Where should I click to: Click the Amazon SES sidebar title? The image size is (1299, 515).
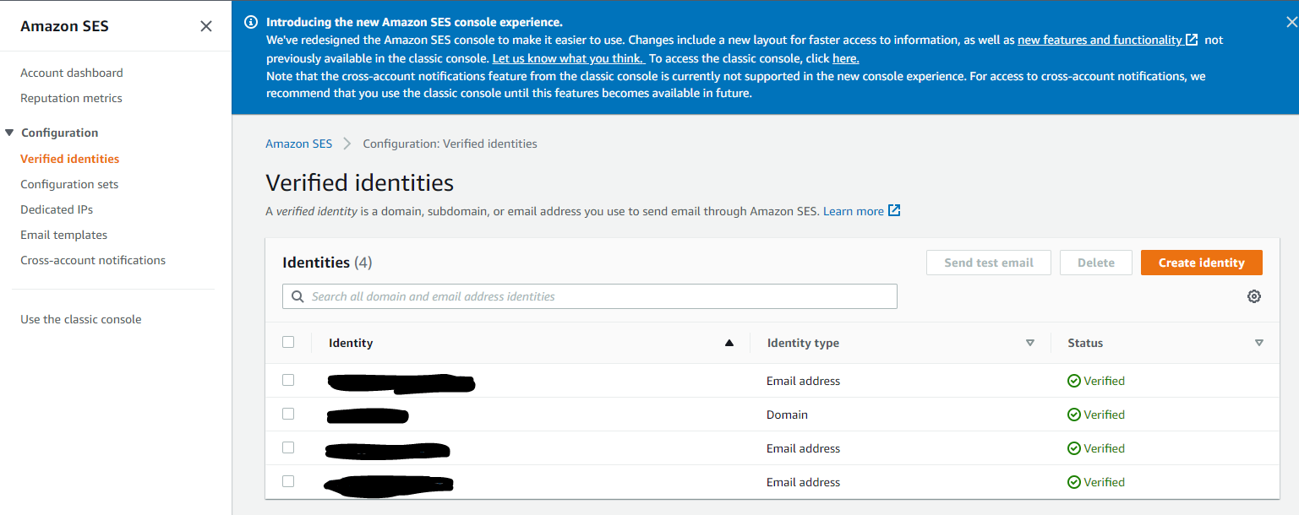[x=64, y=26]
